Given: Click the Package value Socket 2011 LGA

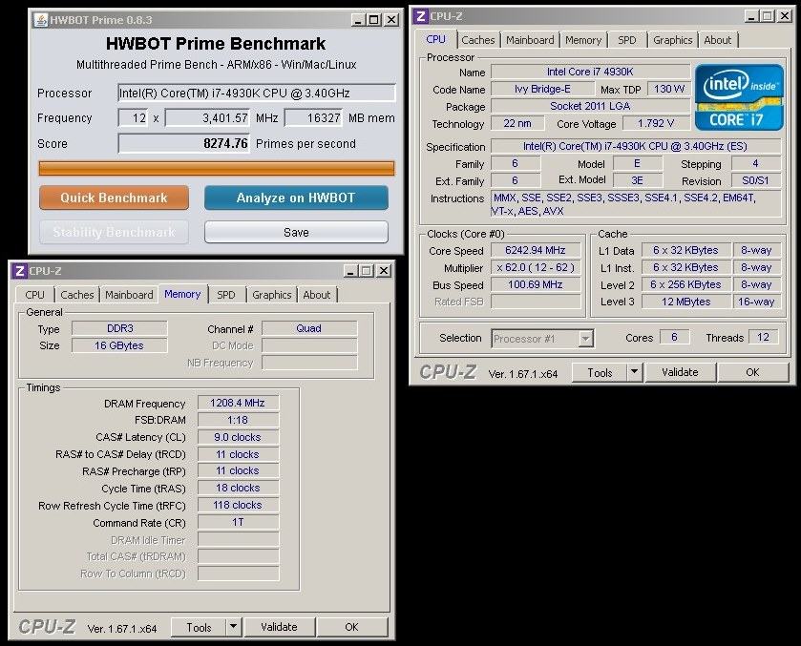Looking at the screenshot, I should point(590,106).
